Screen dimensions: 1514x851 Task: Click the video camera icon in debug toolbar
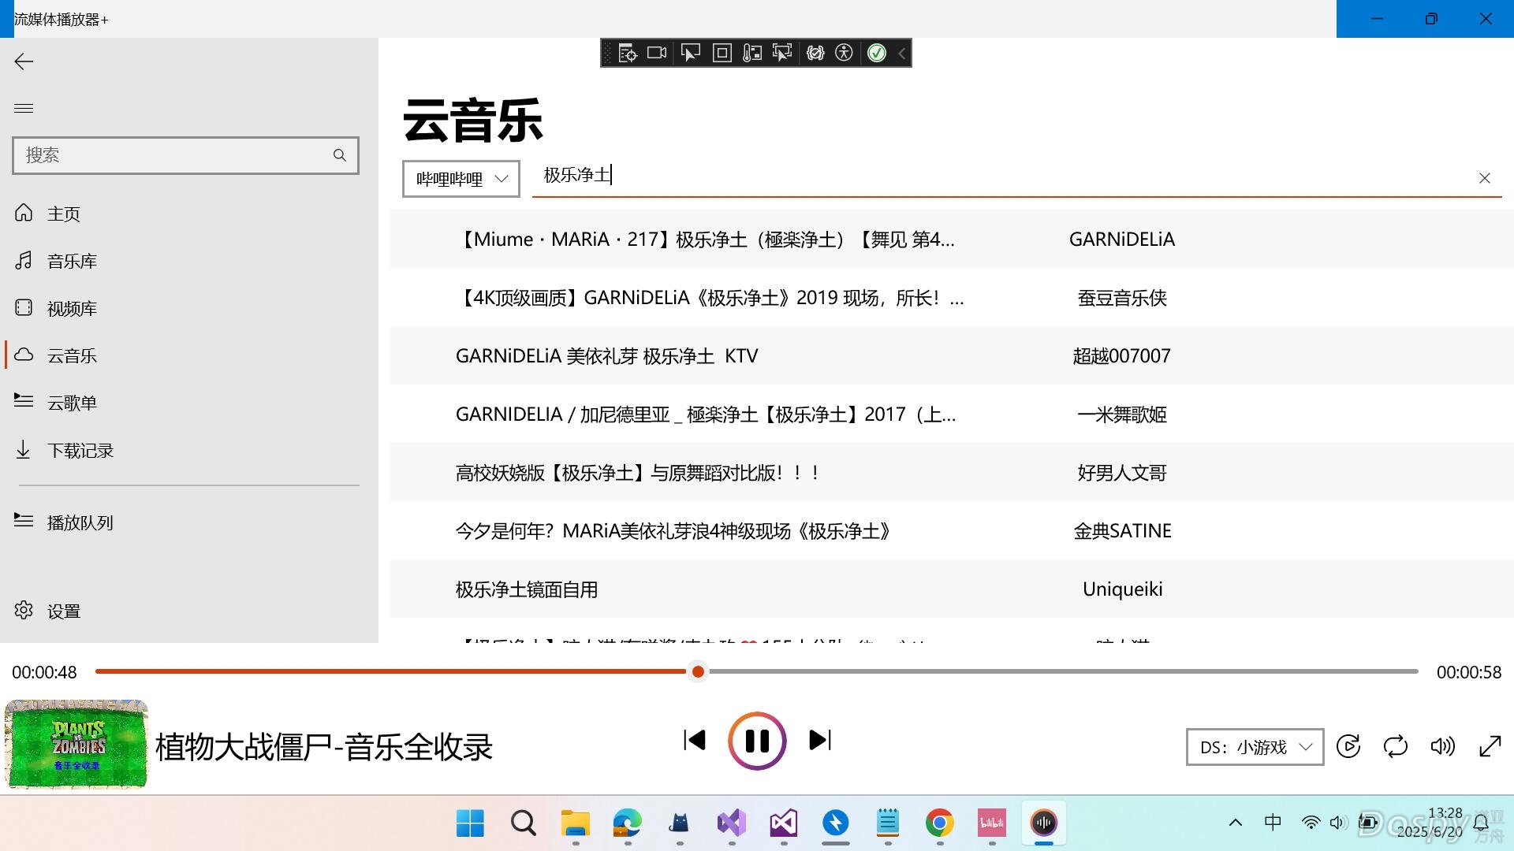pos(657,53)
